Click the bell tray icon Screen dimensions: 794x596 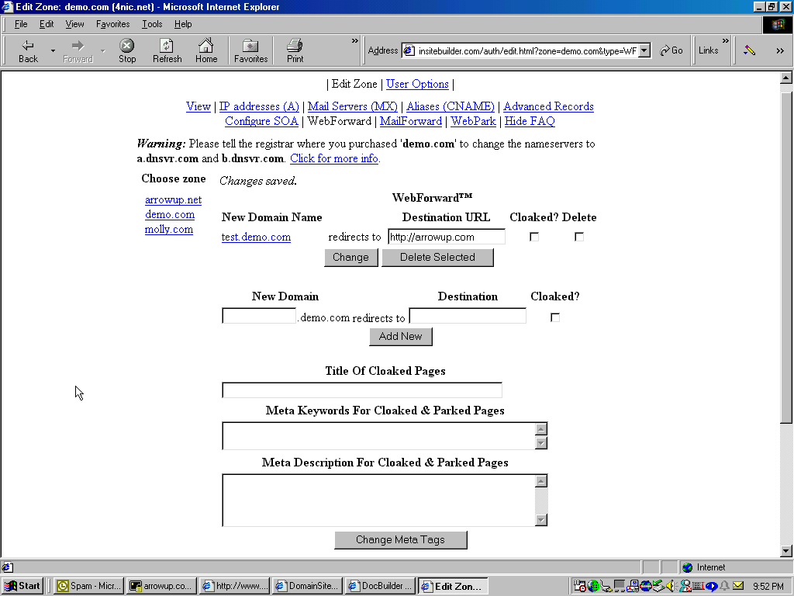725,586
